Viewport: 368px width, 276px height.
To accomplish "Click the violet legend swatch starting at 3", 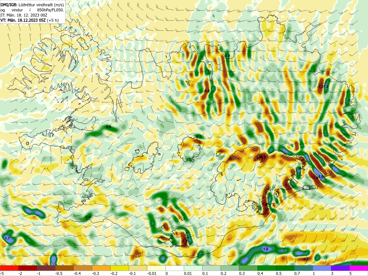I will click(340, 268).
